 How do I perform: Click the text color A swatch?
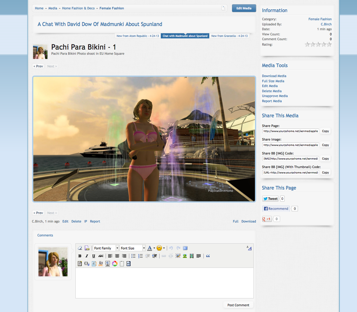point(150,248)
